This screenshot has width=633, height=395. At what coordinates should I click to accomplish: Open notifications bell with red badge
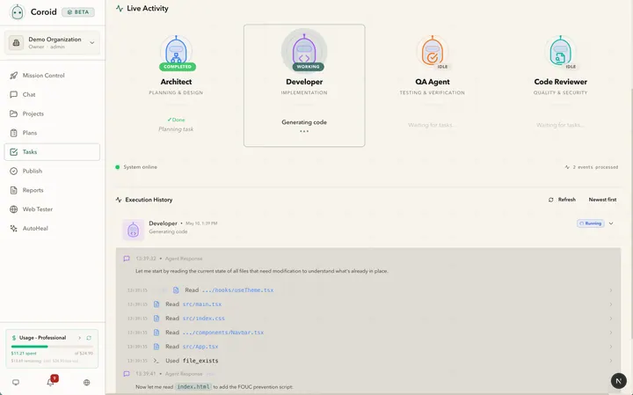point(51,382)
